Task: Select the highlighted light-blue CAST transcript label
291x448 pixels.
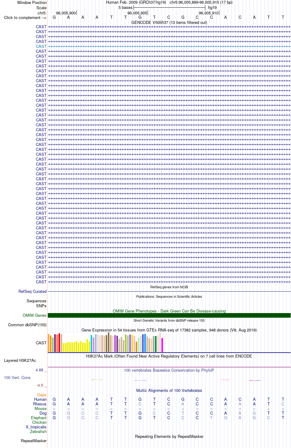Action: pos(41,47)
